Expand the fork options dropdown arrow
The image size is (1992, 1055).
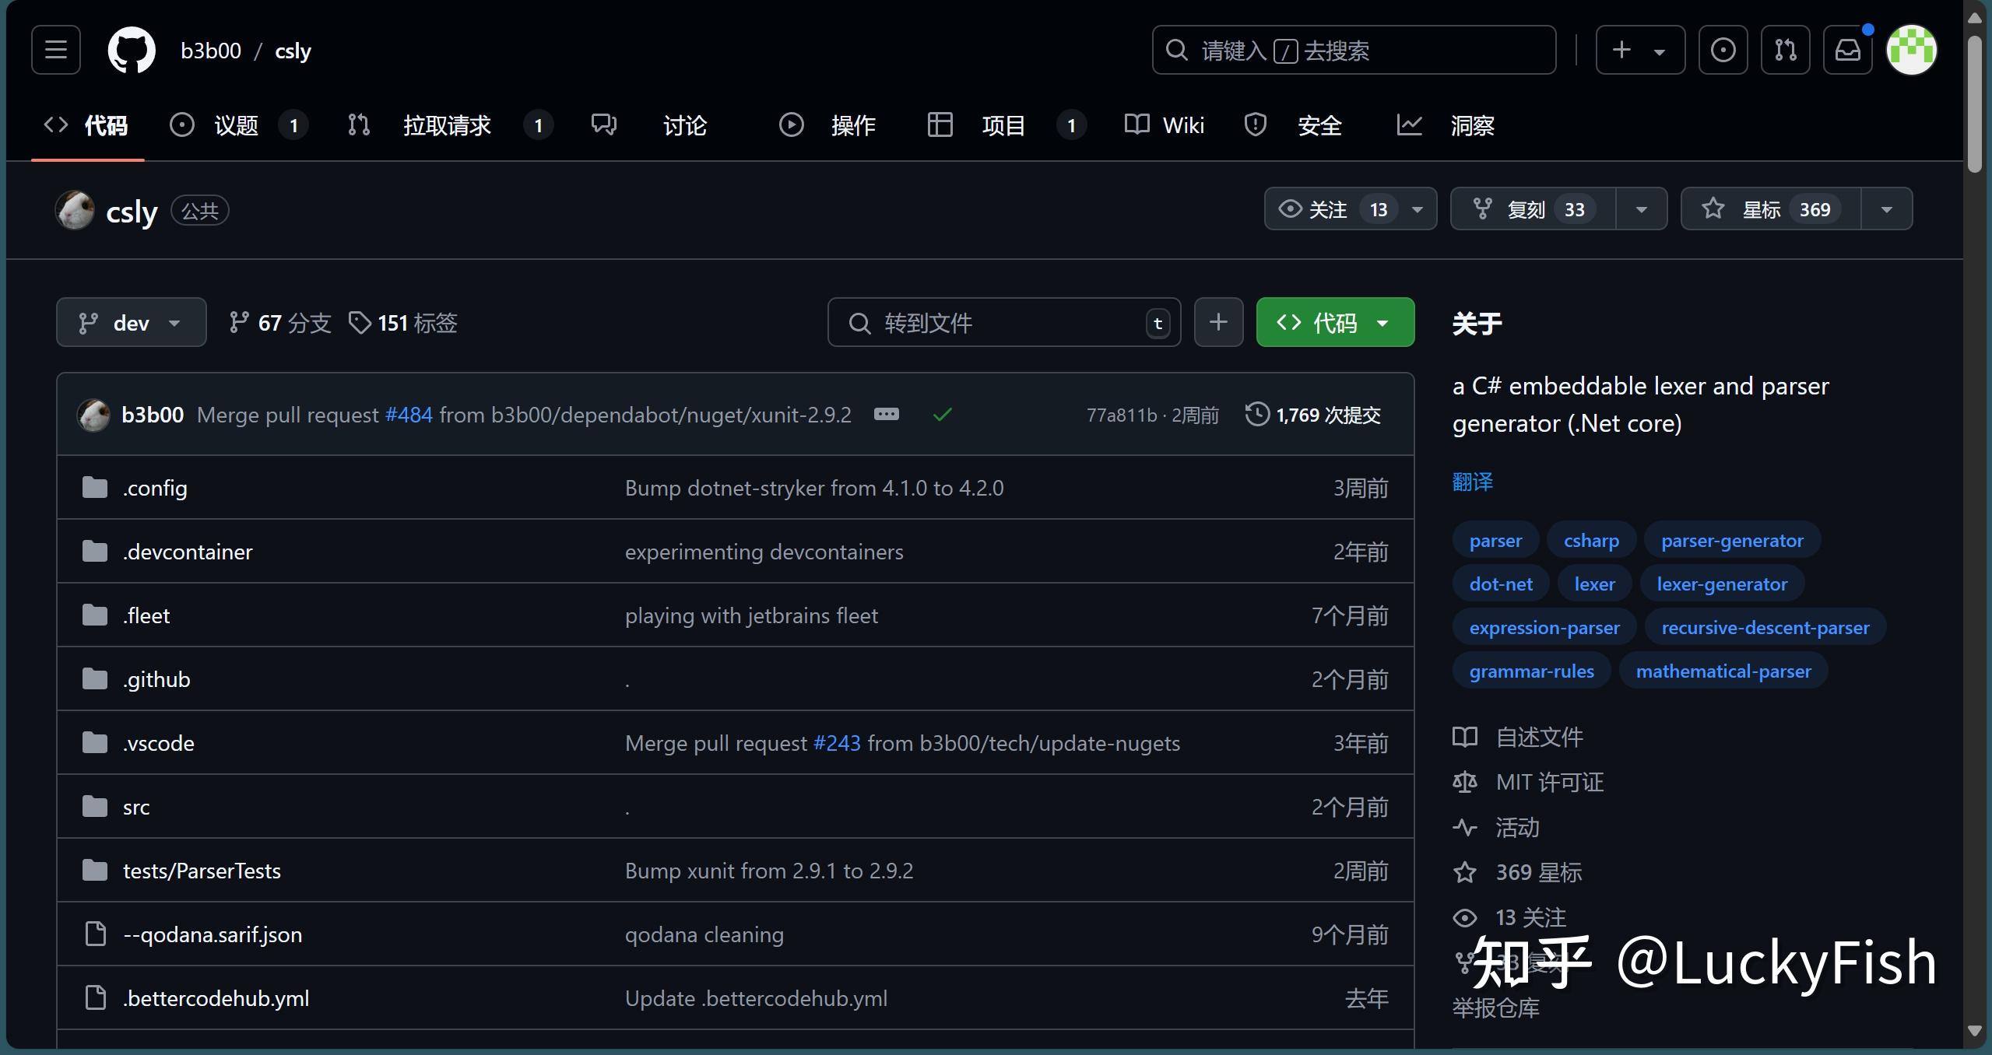tap(1641, 209)
